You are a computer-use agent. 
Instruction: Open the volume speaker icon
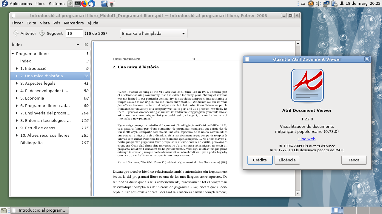pos(318,4)
